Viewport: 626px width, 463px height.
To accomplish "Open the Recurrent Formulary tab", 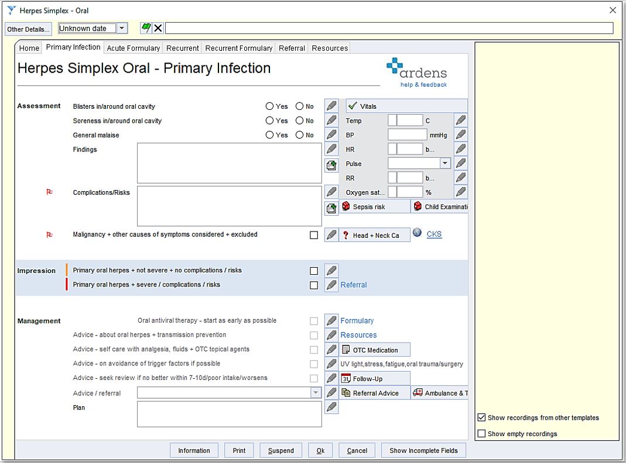I will tap(239, 48).
